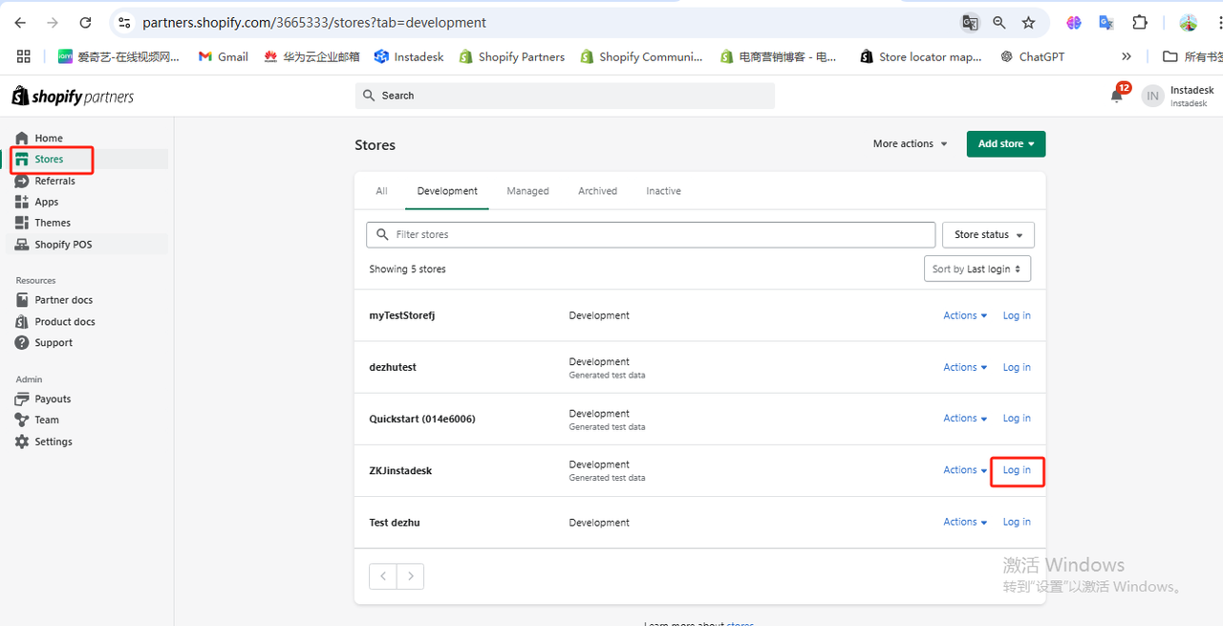Expand the Store status filter
1223x626 pixels.
pyautogui.click(x=988, y=235)
